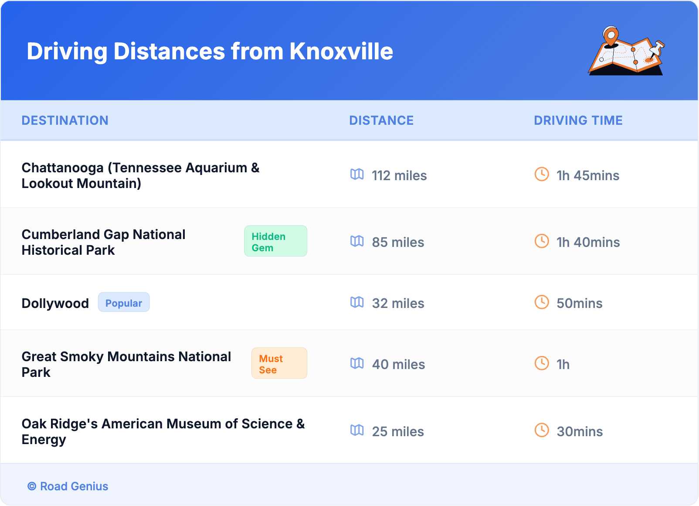This screenshot has width=699, height=506.
Task: Click the Dollywood destination name
Action: (55, 303)
